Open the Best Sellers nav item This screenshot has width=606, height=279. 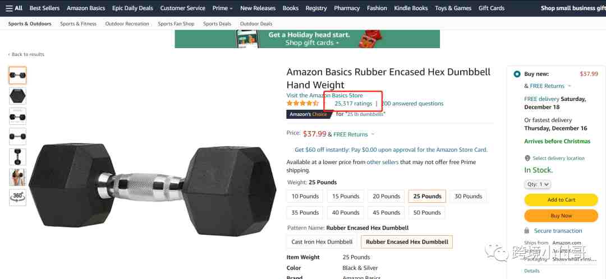click(44, 8)
